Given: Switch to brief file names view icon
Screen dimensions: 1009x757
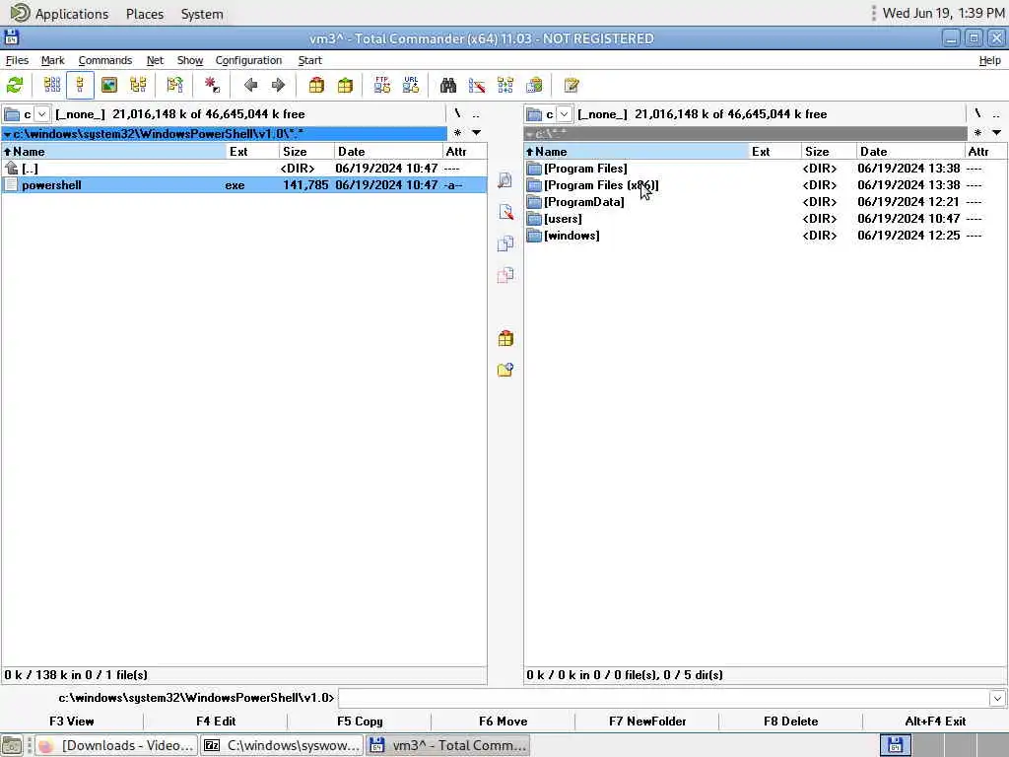Looking at the screenshot, I should (52, 85).
